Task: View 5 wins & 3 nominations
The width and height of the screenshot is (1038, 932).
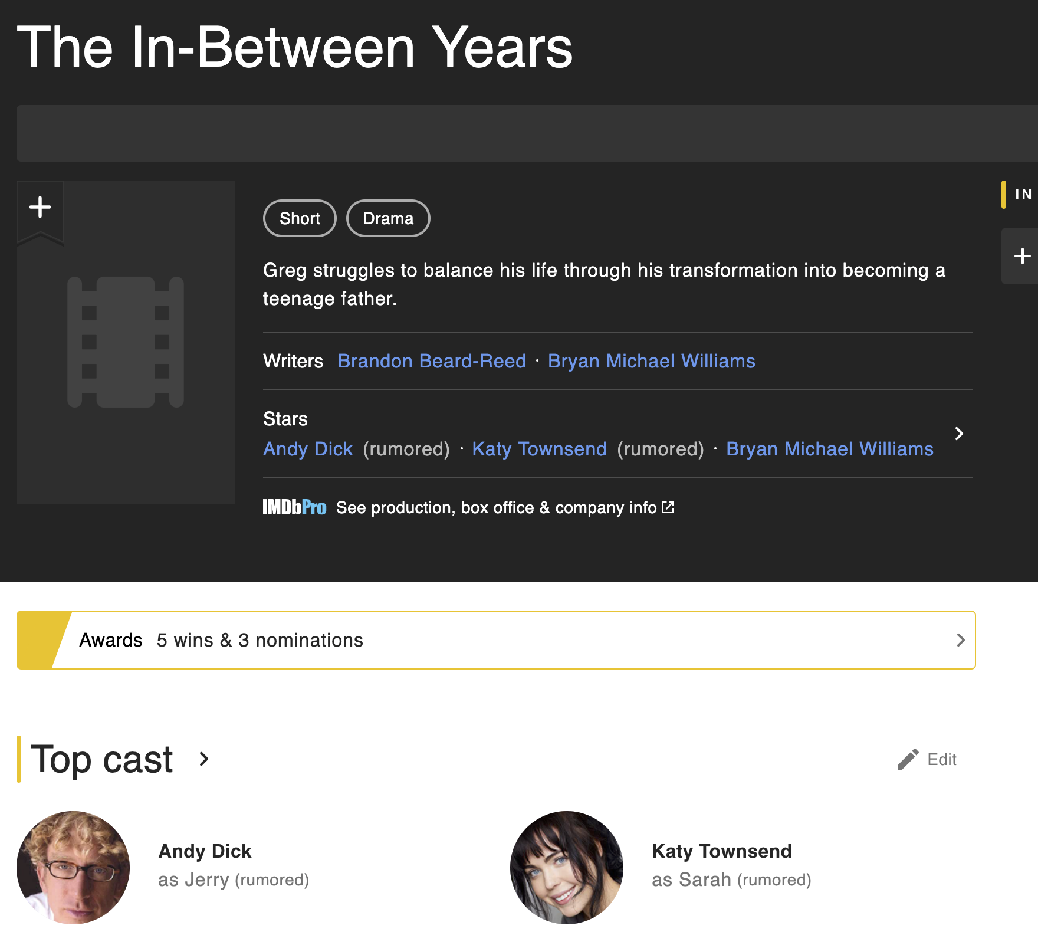Action: (260, 640)
